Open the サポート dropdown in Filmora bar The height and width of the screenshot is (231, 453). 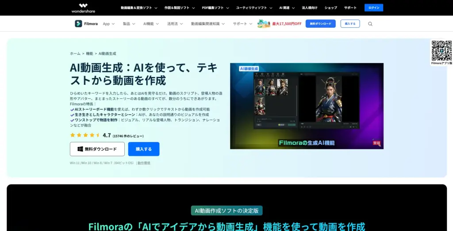(243, 24)
